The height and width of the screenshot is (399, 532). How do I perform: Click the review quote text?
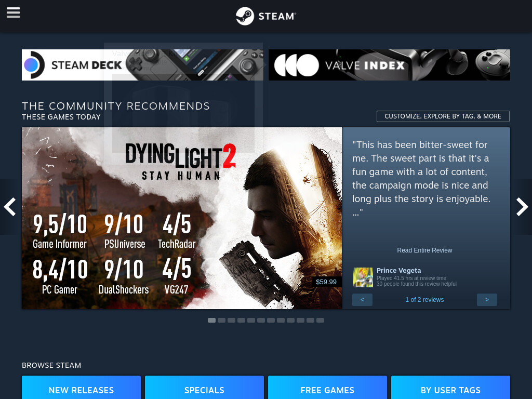pyautogui.click(x=421, y=179)
